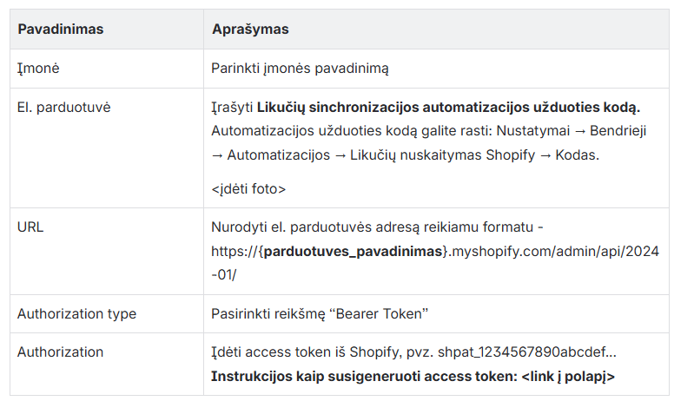The width and height of the screenshot is (674, 401).
Task: Select the "Authorization type" row name cell
Action: click(x=76, y=313)
